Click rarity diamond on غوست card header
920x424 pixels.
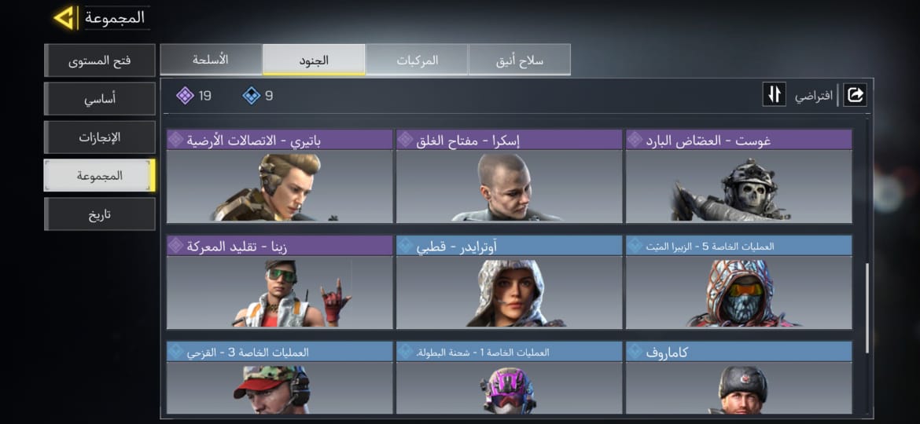[x=635, y=140]
